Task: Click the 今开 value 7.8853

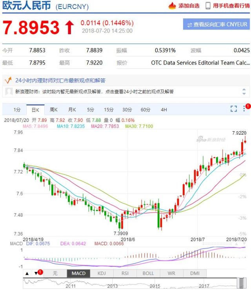Action: (x=37, y=50)
